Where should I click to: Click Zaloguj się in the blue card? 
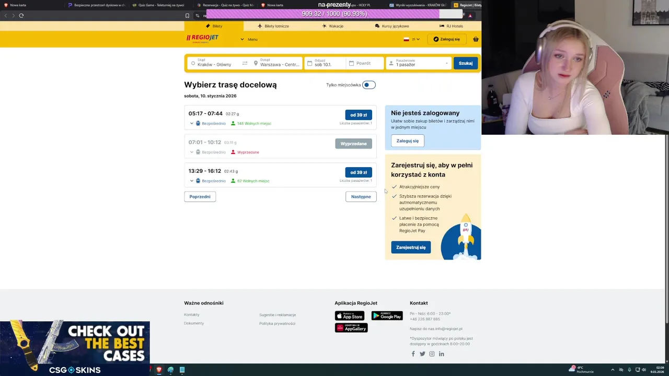click(x=408, y=141)
